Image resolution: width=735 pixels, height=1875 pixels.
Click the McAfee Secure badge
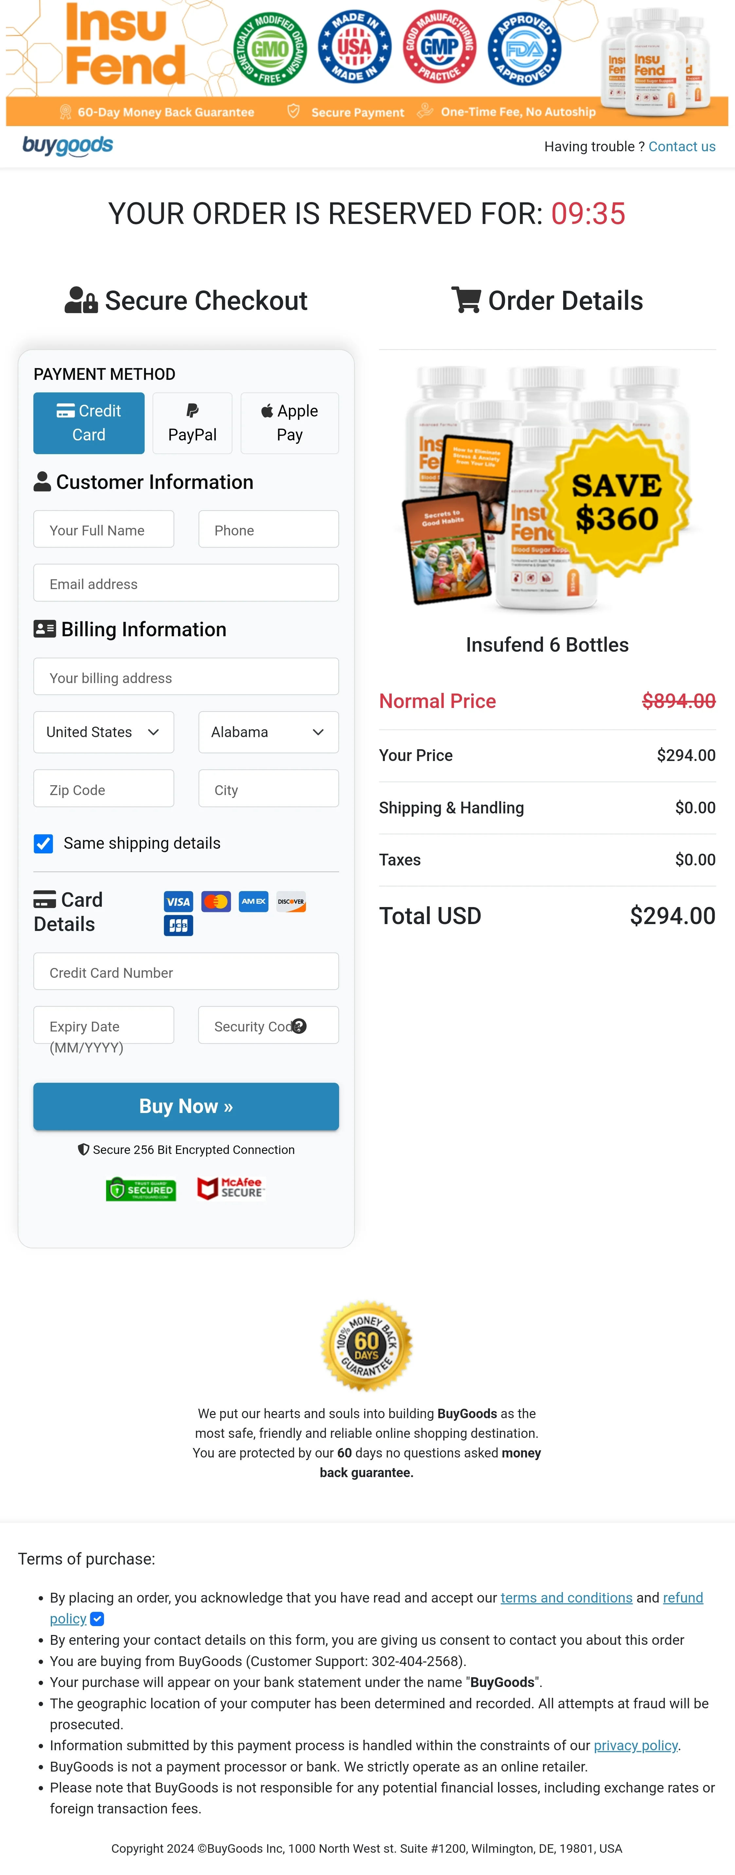pos(231,1188)
